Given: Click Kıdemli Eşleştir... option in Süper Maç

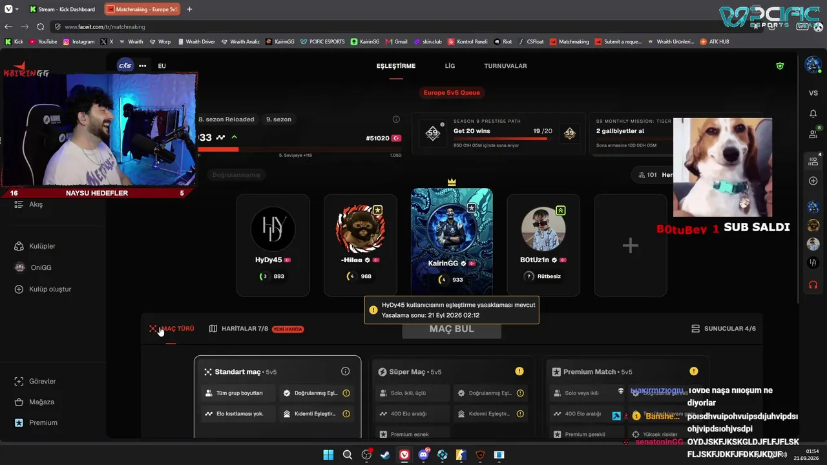Looking at the screenshot, I should click(490, 413).
